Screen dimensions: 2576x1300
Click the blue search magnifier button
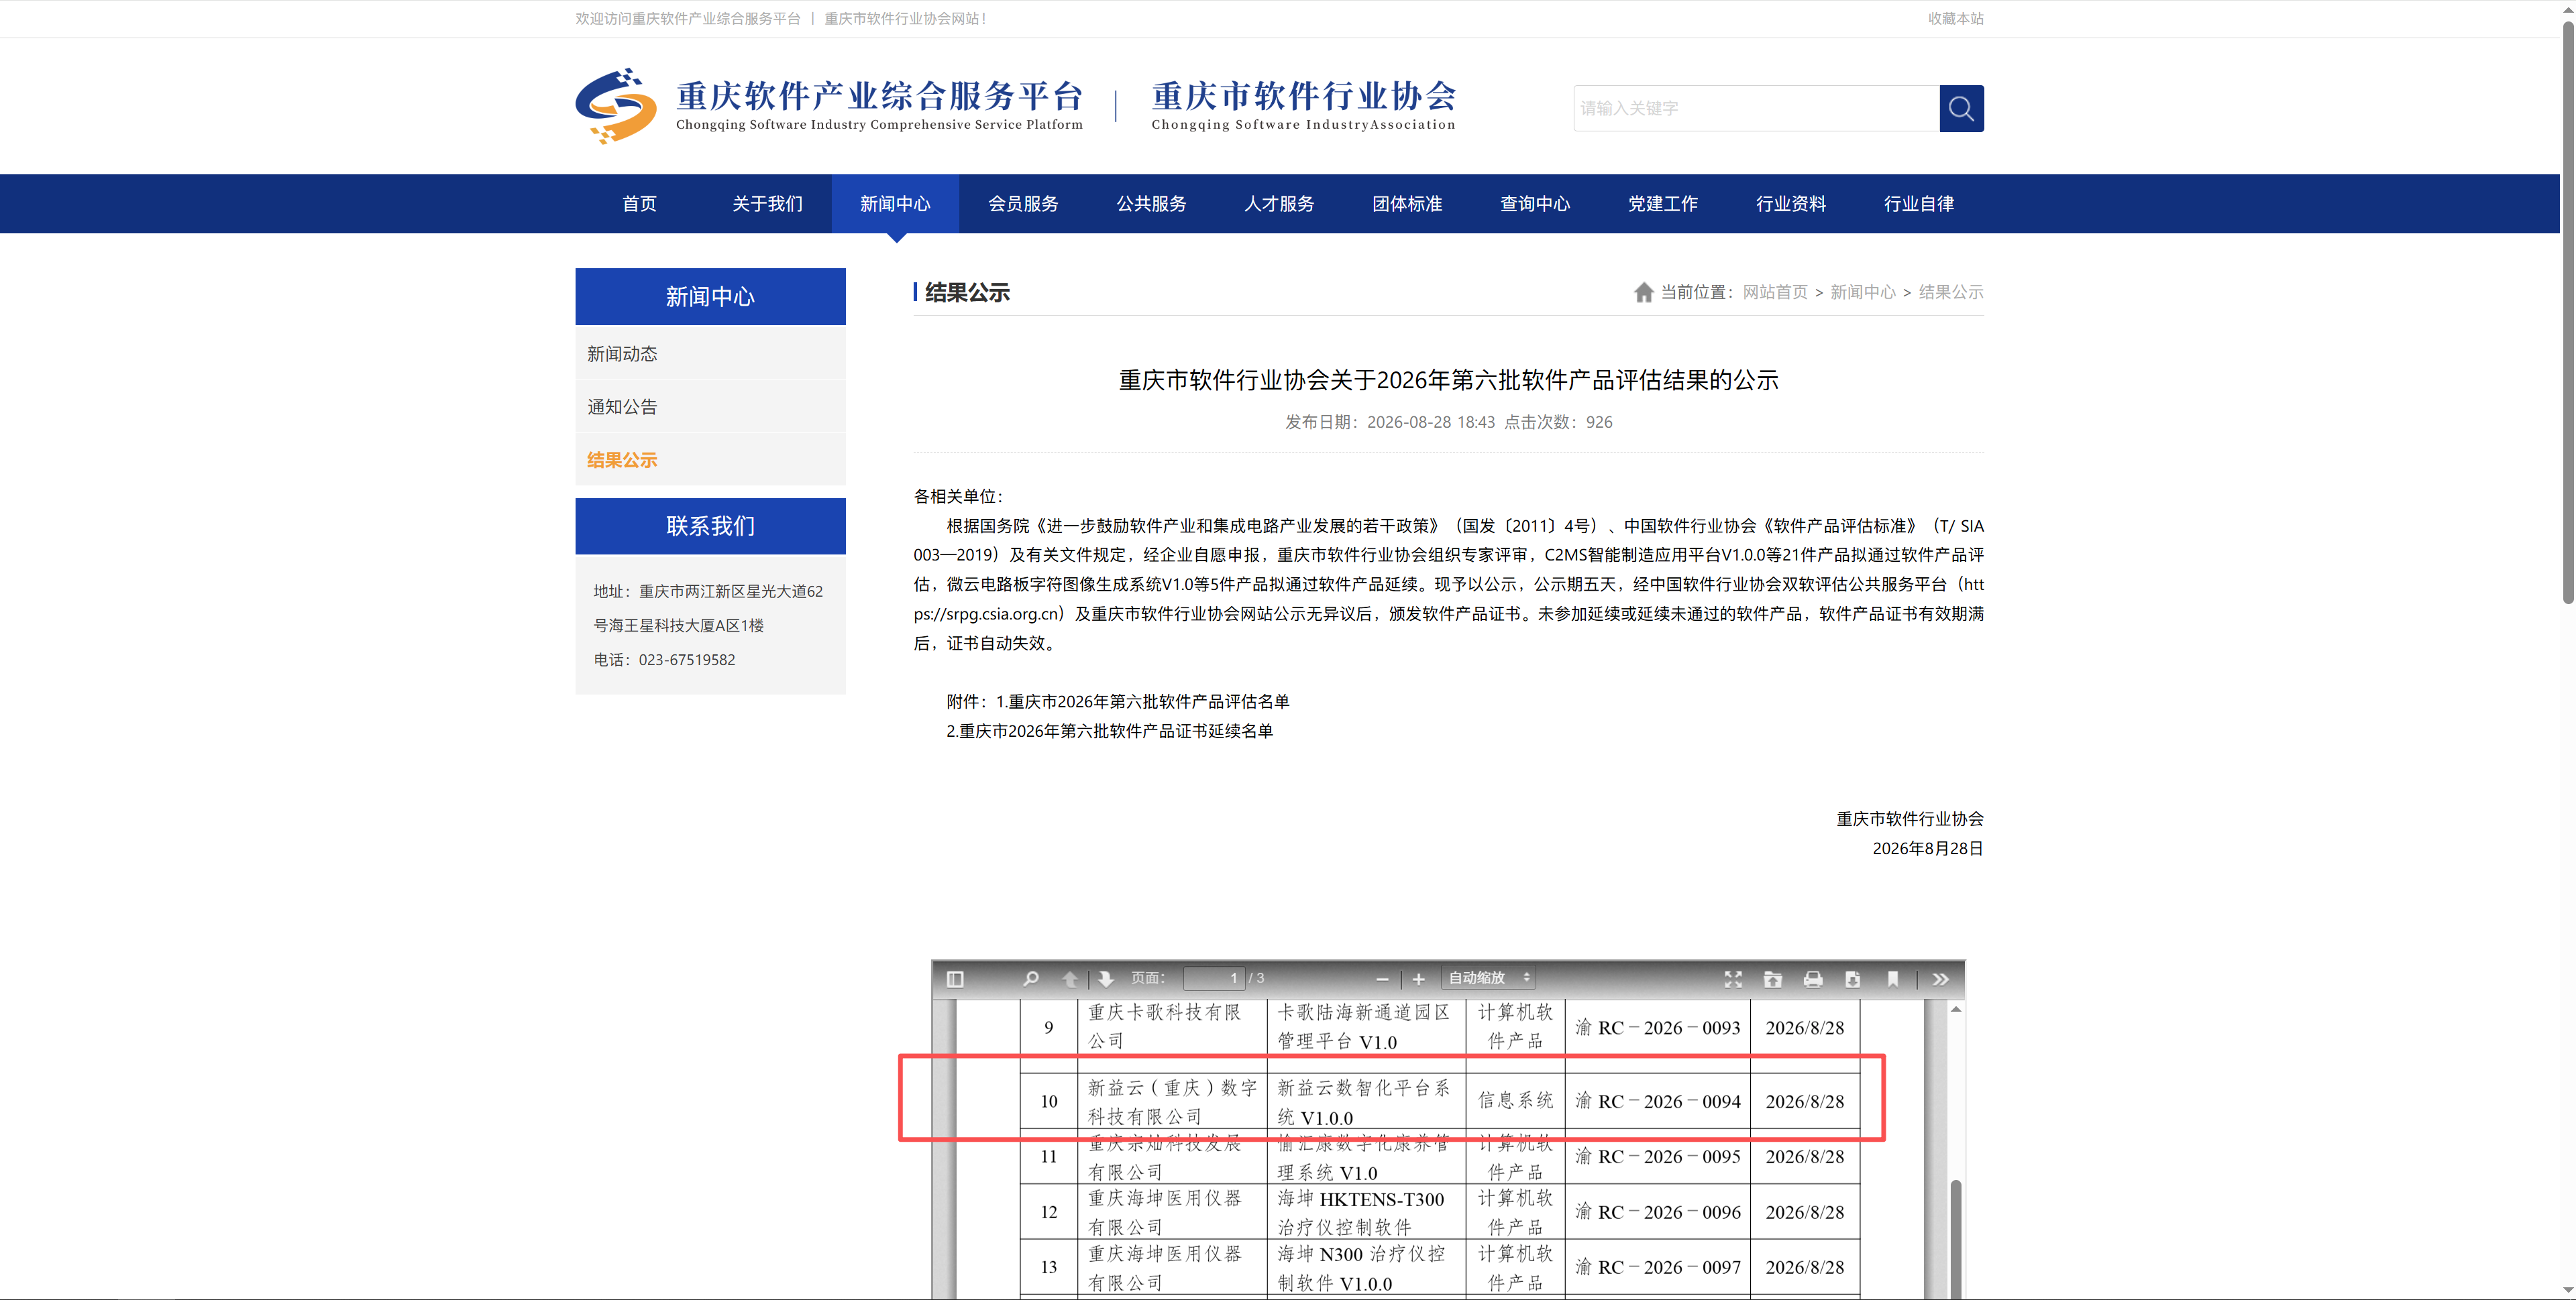1961,108
